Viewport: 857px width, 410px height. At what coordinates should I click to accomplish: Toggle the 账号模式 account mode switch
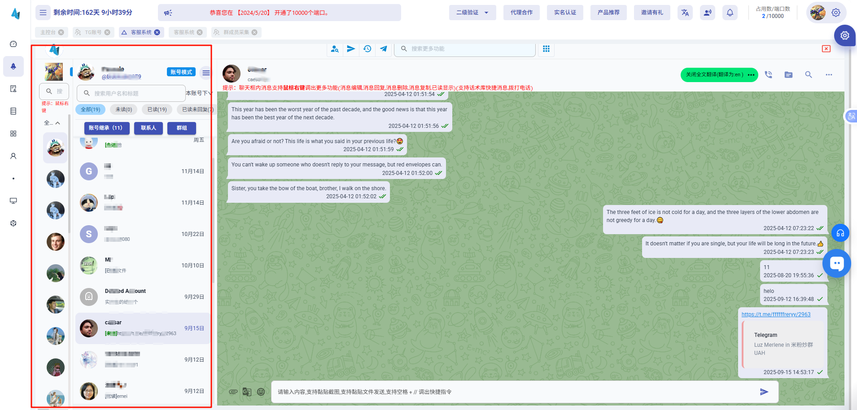tap(181, 72)
